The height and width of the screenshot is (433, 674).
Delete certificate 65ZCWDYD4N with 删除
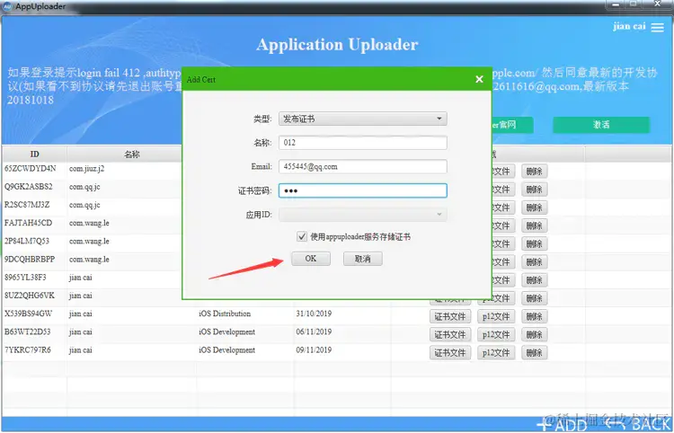pyautogui.click(x=535, y=172)
